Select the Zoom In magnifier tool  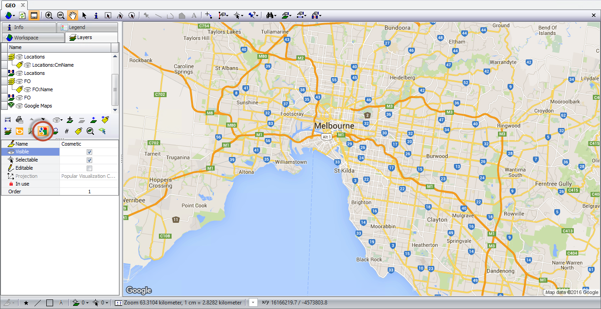[49, 15]
